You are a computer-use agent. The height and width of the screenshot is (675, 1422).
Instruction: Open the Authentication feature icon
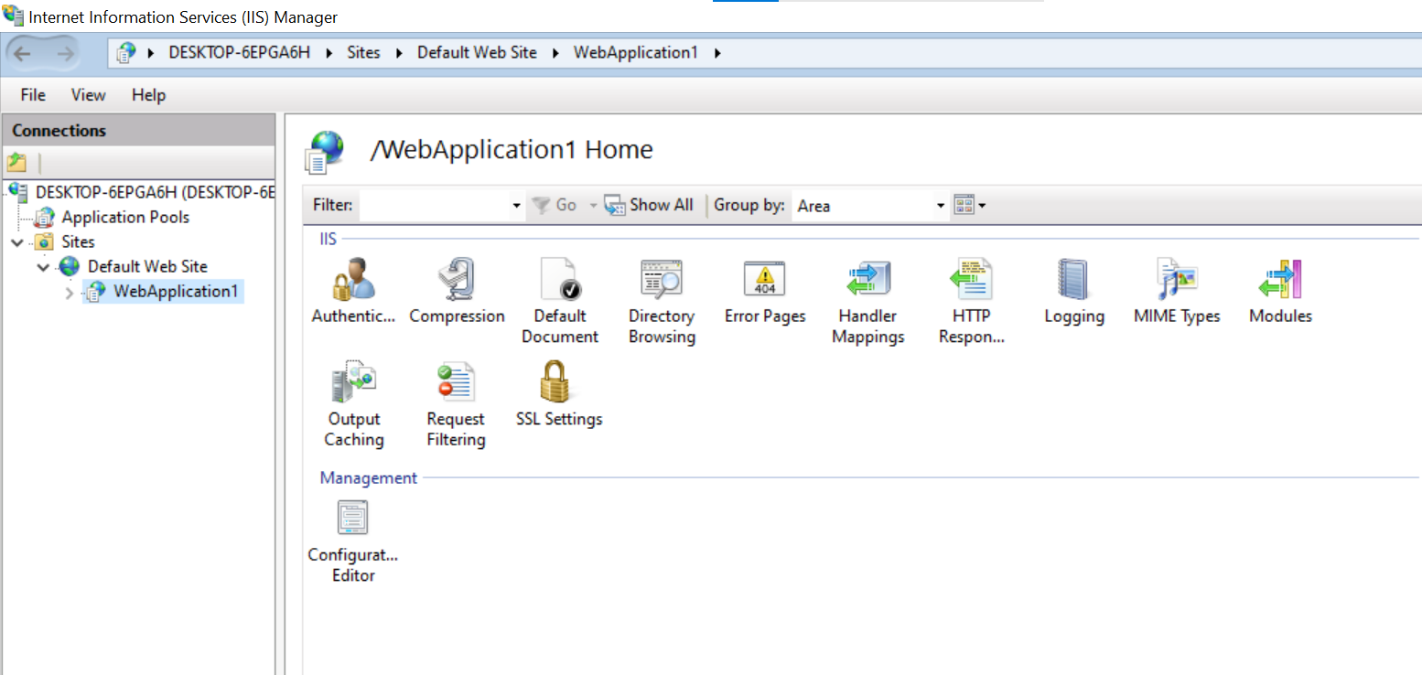click(353, 279)
